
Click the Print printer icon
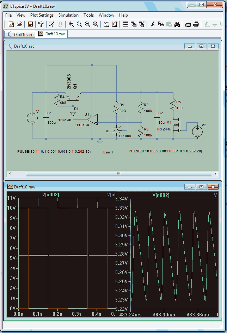pyautogui.click(x=196, y=24)
